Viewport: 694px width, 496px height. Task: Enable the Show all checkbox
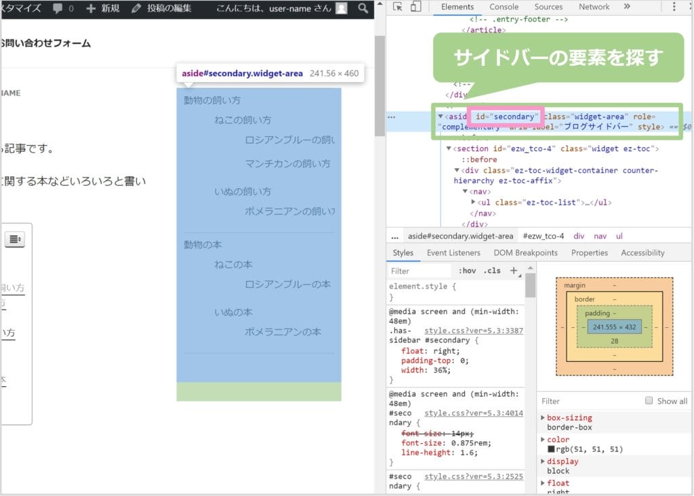pos(649,400)
